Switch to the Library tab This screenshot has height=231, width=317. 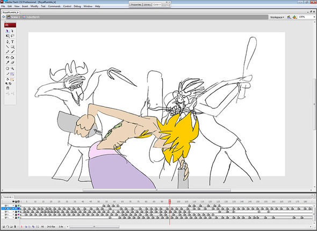(147, 4)
